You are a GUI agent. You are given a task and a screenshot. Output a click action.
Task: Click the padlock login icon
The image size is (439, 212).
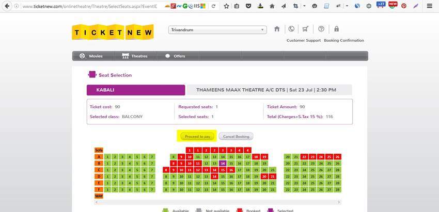tap(337, 29)
